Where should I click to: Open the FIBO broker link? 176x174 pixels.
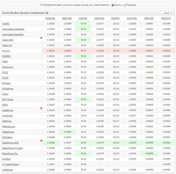5,62
